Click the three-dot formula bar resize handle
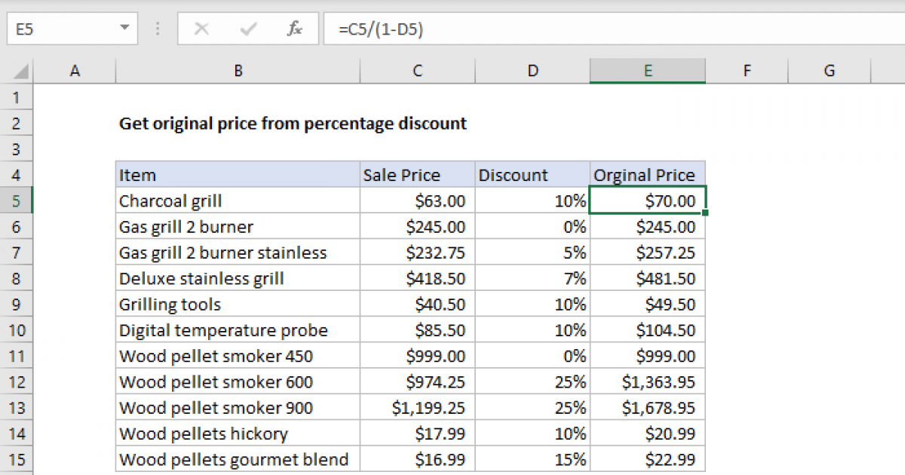 (158, 29)
